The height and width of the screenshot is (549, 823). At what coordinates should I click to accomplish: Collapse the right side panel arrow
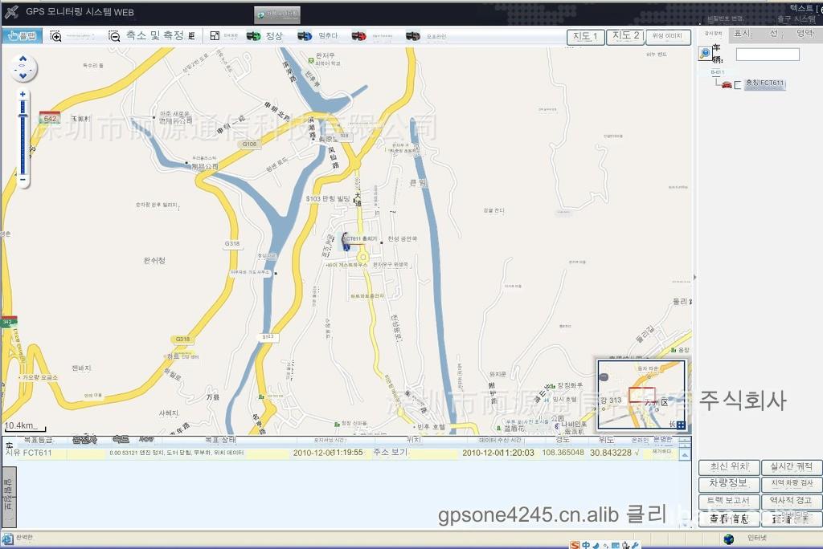694,278
